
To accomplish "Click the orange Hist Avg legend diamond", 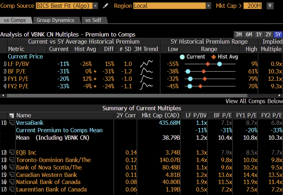I will (214, 57).
